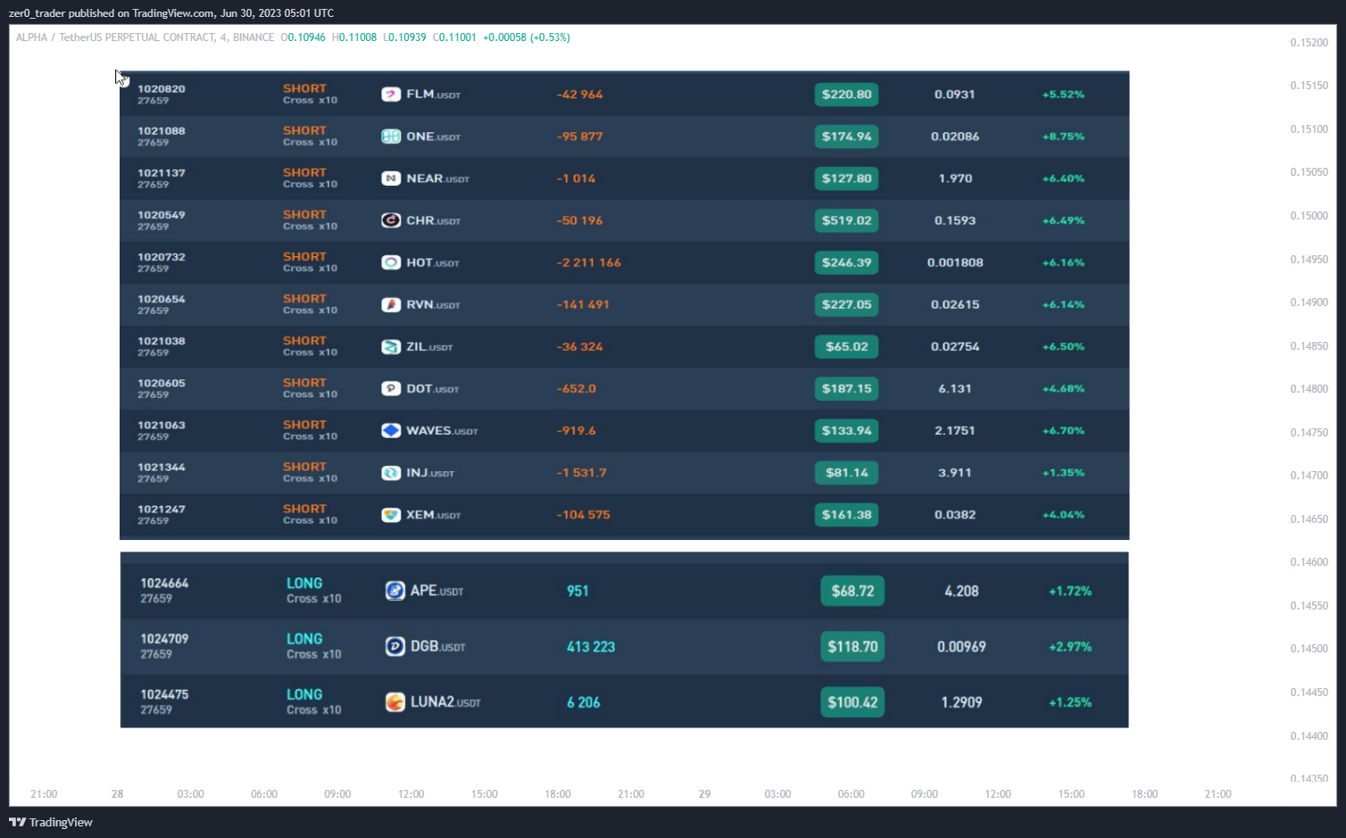Image resolution: width=1346 pixels, height=838 pixels.
Task: Click the 413 223 position size
Action: coord(591,647)
